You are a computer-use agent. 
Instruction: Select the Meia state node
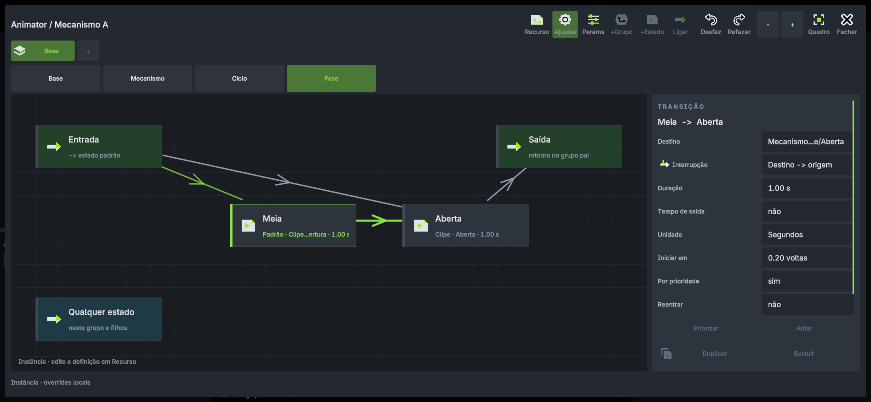[x=293, y=225]
